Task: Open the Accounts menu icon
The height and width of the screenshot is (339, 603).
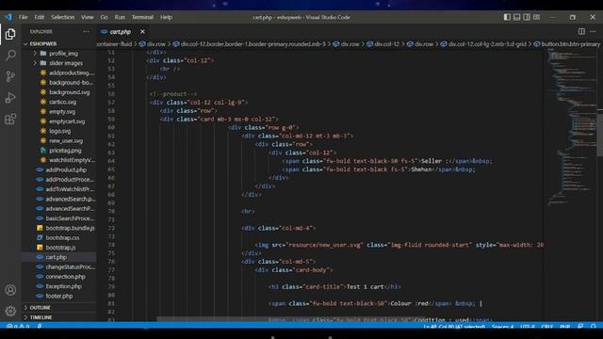Action: pos(10,290)
